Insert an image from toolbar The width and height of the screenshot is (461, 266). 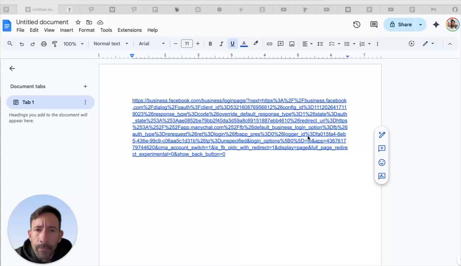click(292, 44)
